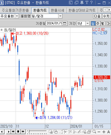Click the chart play-forward arrow
Image resolution: width=111 pixels, height=135 pixels.
(x=9, y=132)
